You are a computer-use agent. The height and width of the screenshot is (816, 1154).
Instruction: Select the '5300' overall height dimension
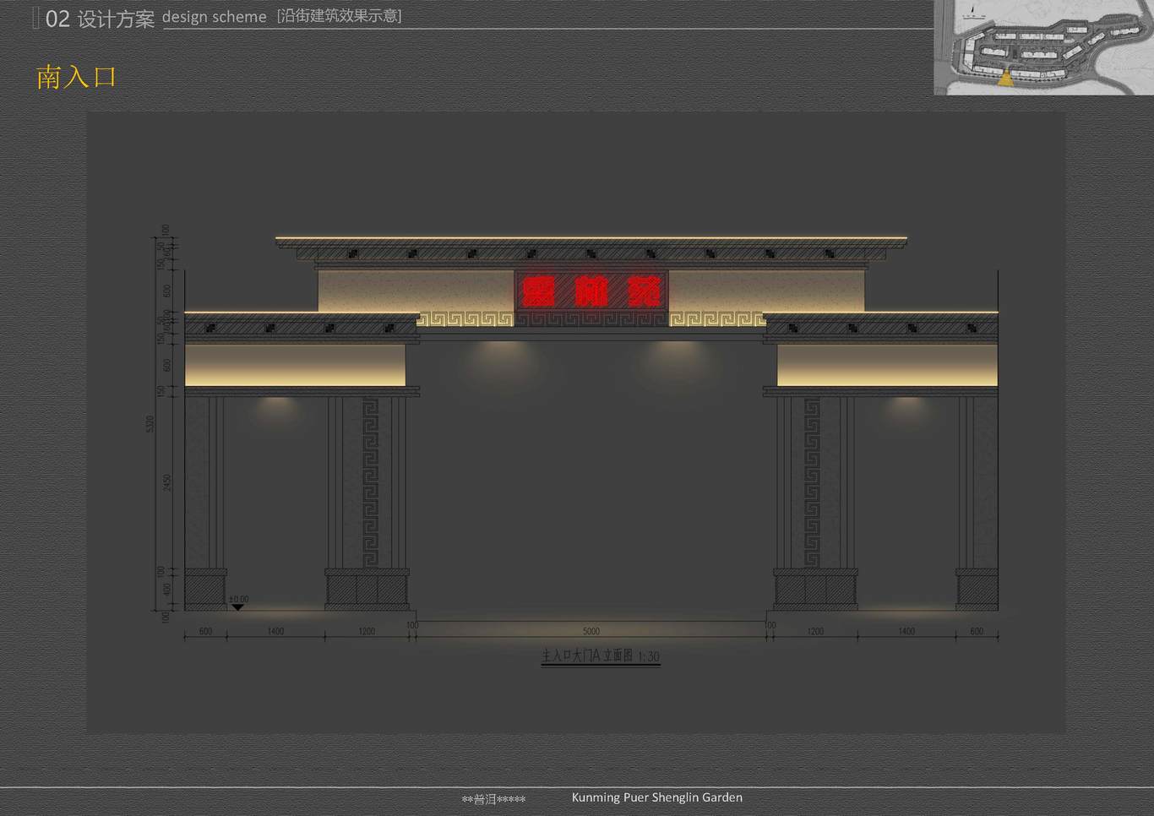150,424
